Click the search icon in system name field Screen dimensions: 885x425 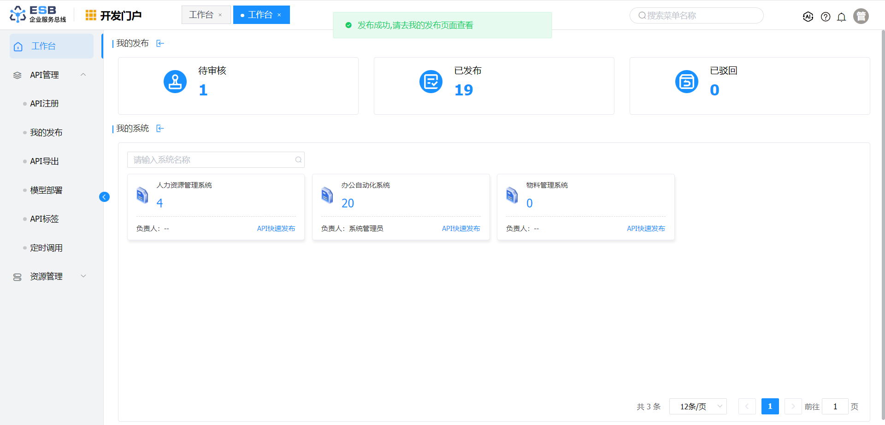pyautogui.click(x=298, y=160)
